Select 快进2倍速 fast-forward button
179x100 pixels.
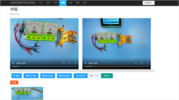click(31, 76)
